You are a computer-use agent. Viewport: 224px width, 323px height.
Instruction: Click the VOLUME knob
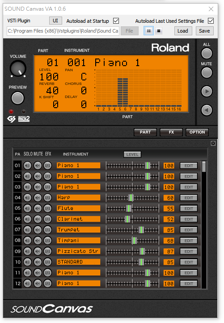pos(18,69)
